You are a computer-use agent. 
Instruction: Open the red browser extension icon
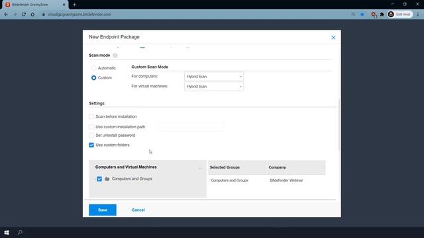click(374, 15)
